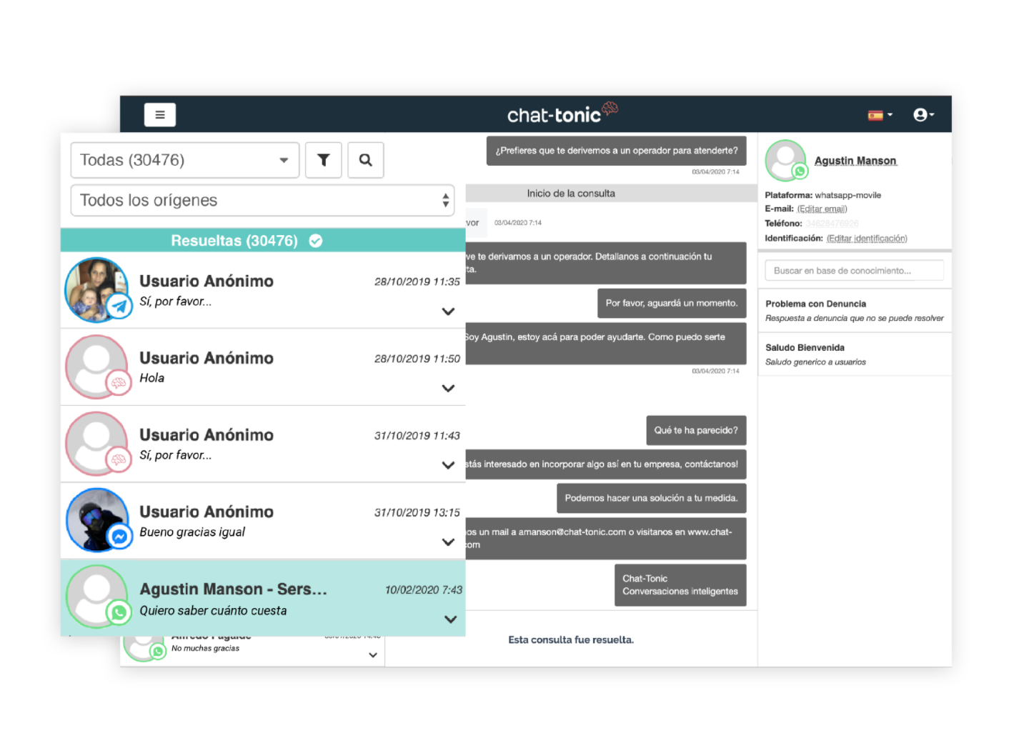Open the user account menu icon
Screen dimensions: 1029x743
(923, 115)
